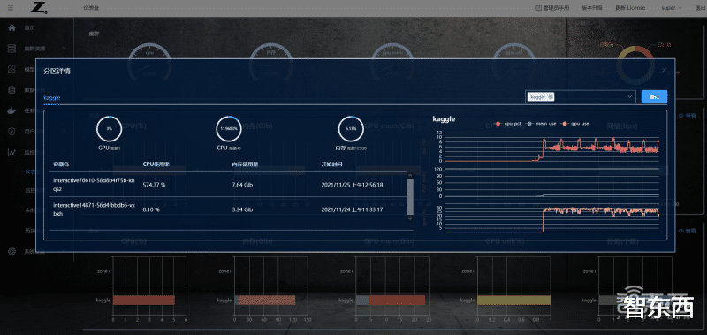Screen dimensions: 707x335
Task: Click the kaggle chart title
Action: click(x=444, y=119)
